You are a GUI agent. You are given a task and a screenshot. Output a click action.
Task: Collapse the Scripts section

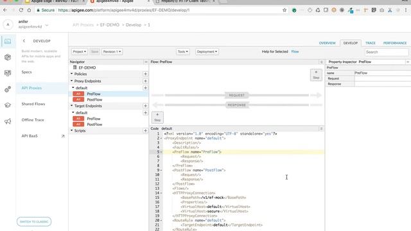coord(71,130)
